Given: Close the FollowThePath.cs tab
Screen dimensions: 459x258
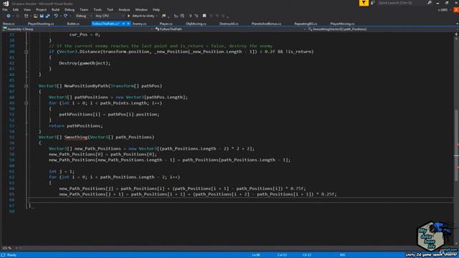Looking at the screenshot, I should coord(128,24).
